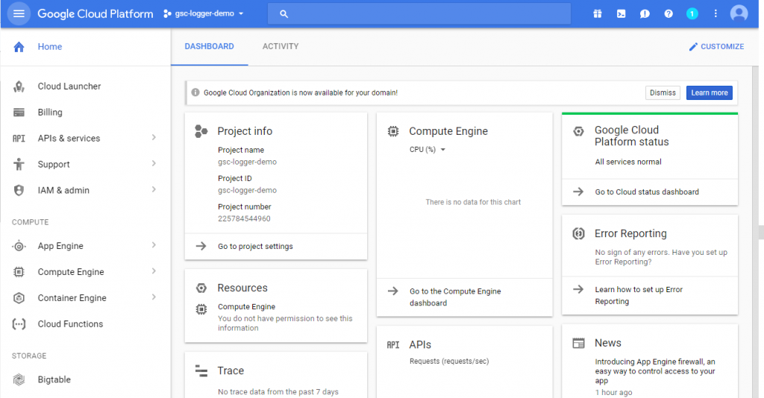Expand the CPU (%) chart dropdown

pos(428,150)
